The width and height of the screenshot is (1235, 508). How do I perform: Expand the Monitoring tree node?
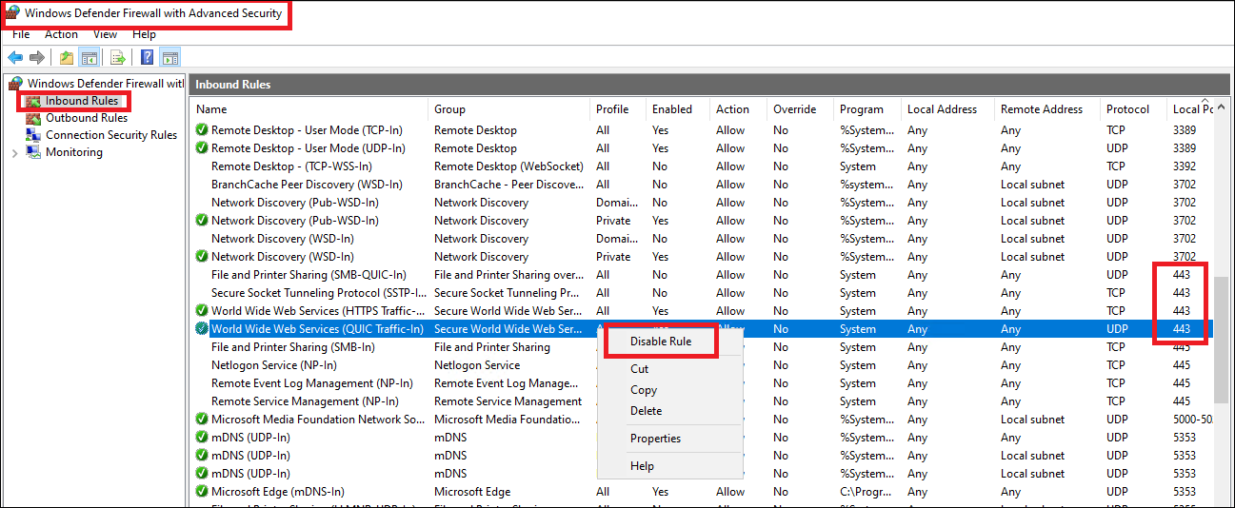(x=14, y=153)
